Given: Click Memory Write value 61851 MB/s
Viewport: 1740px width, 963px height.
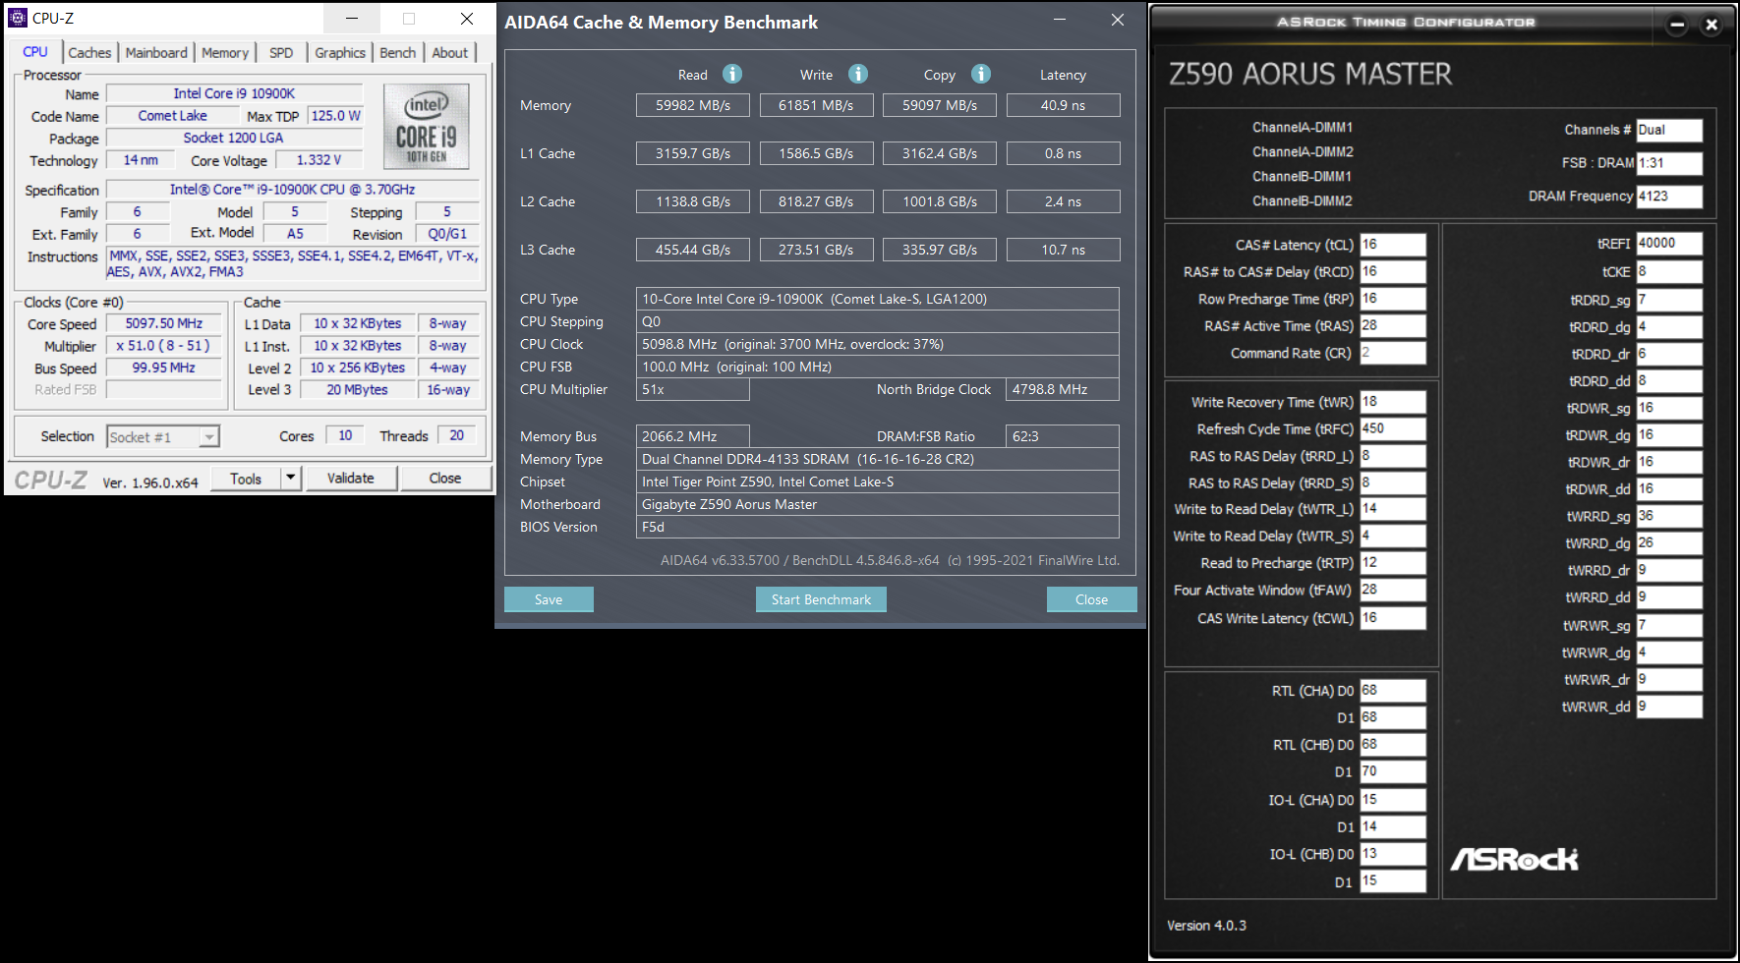Looking at the screenshot, I should 816,105.
